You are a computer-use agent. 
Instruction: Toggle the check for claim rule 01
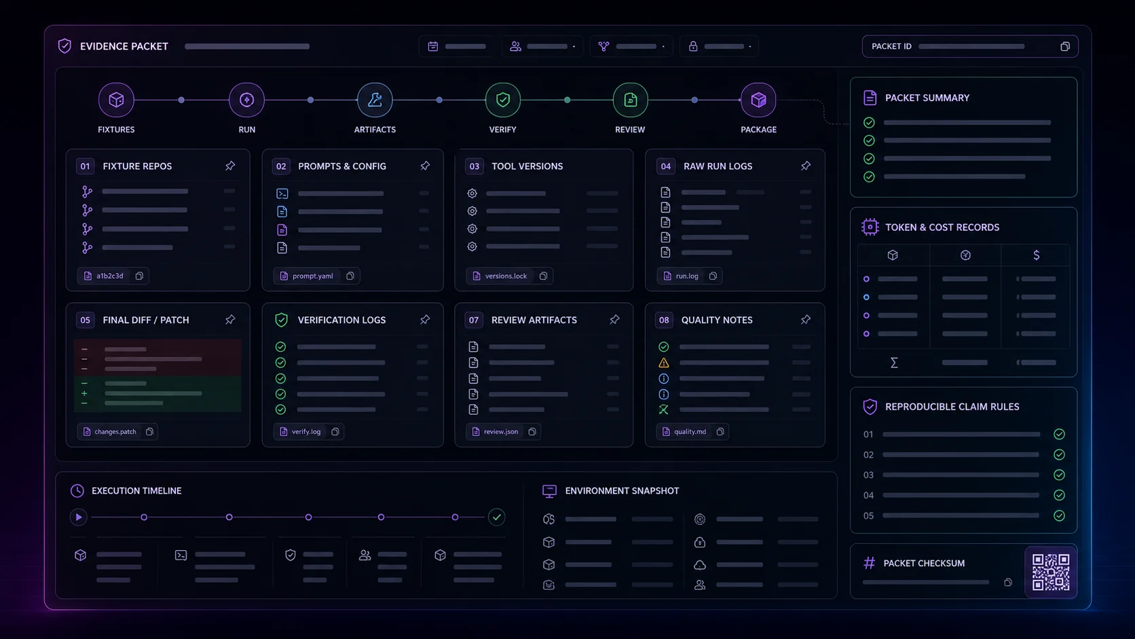pos(1059,434)
